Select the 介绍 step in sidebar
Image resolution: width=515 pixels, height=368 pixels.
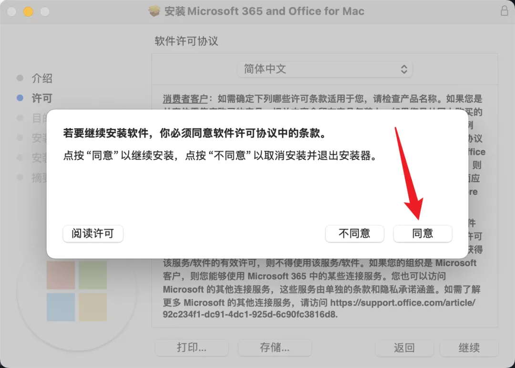point(41,78)
